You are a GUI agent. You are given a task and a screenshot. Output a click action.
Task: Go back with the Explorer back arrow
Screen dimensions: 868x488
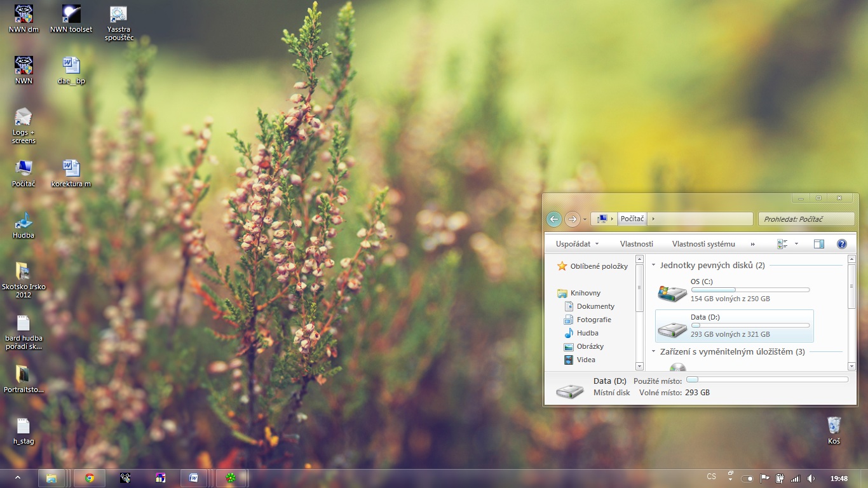554,219
